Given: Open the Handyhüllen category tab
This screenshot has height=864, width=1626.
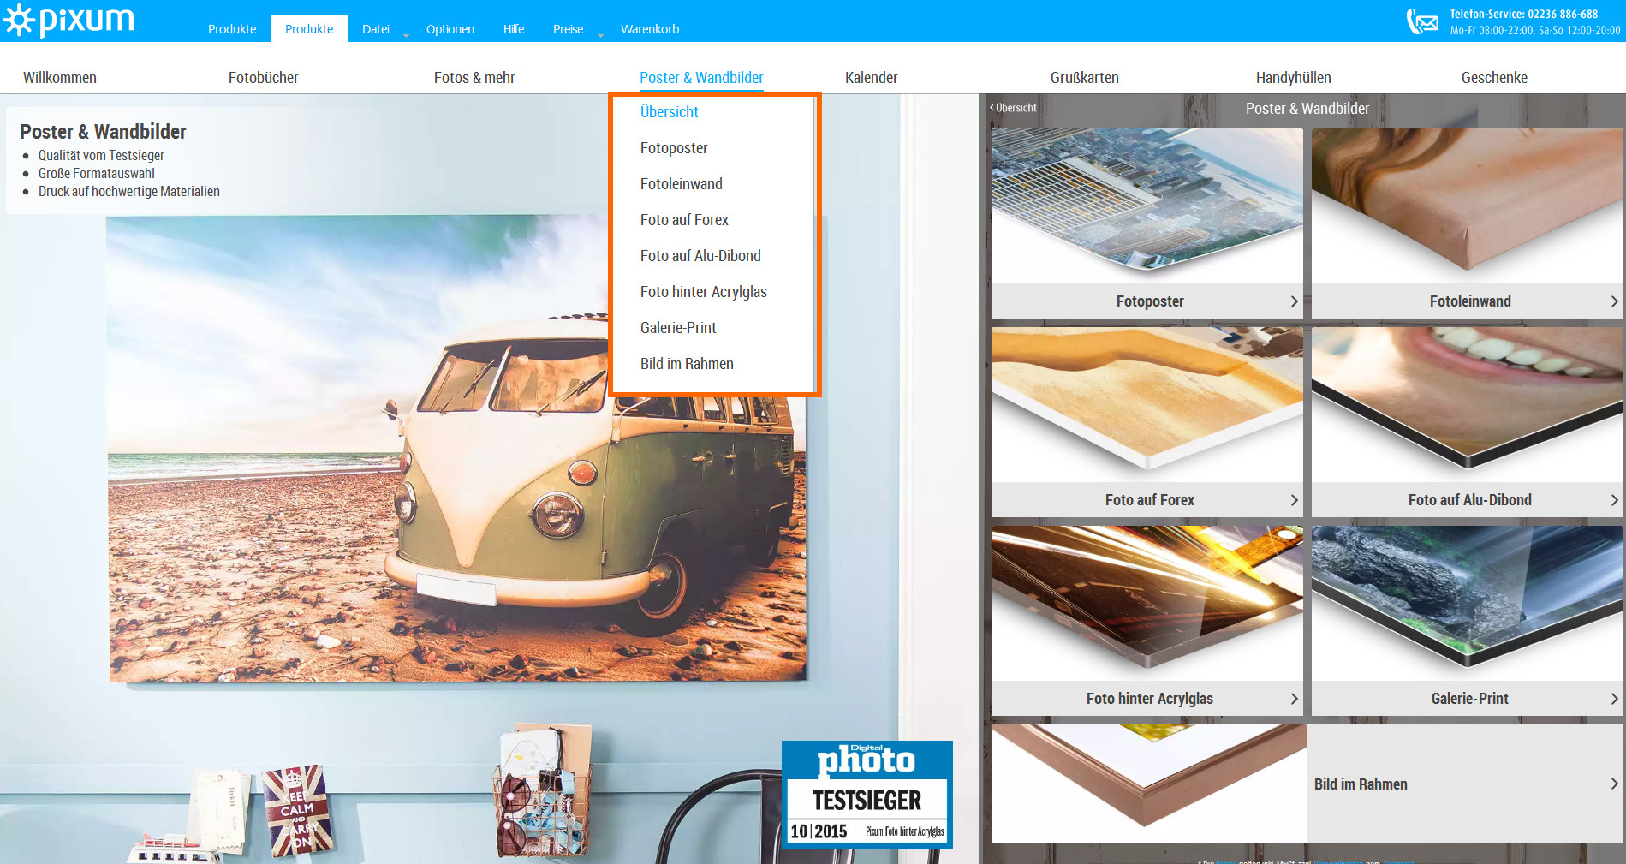Looking at the screenshot, I should [1293, 78].
